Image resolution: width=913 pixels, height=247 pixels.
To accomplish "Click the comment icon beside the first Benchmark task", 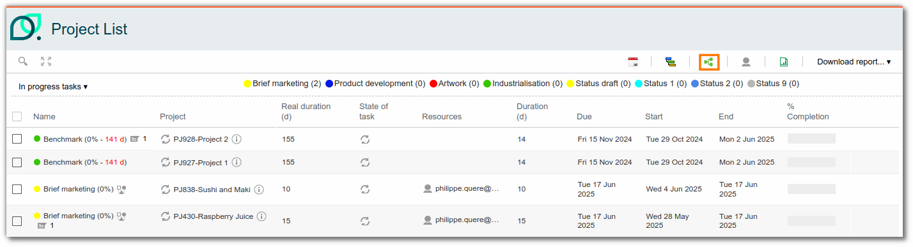I will point(134,138).
